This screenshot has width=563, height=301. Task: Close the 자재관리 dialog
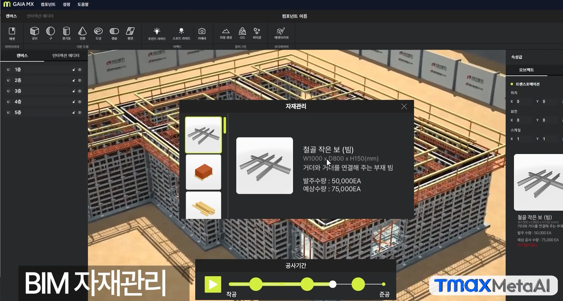(404, 106)
